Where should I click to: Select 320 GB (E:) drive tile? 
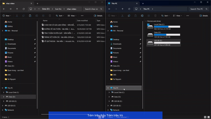pyautogui.click(x=164, y=43)
